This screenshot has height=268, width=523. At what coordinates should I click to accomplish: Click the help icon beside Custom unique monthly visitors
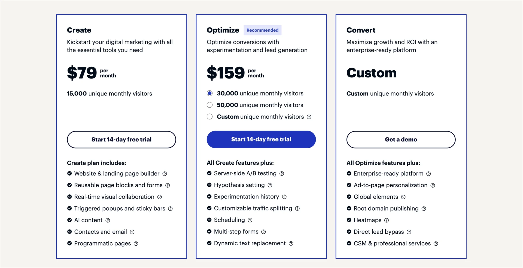[309, 117]
